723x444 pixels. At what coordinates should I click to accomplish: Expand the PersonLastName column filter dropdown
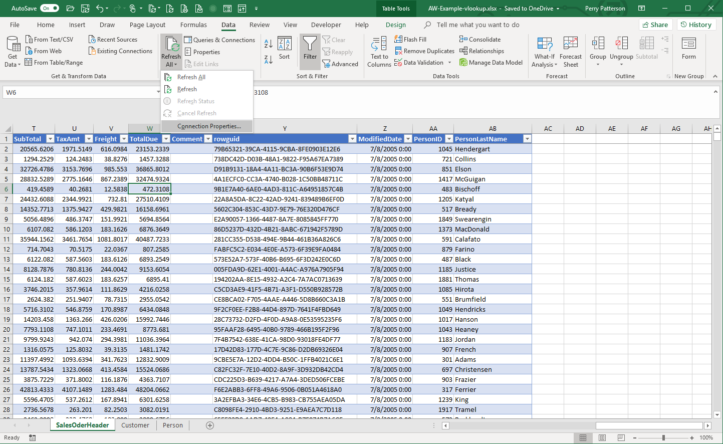(x=527, y=139)
